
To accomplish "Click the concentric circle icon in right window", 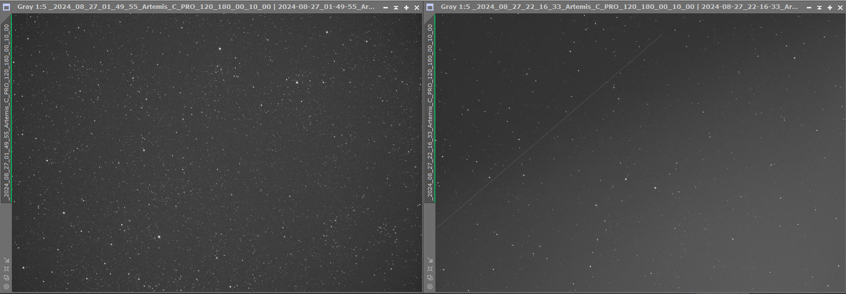I will (430, 287).
